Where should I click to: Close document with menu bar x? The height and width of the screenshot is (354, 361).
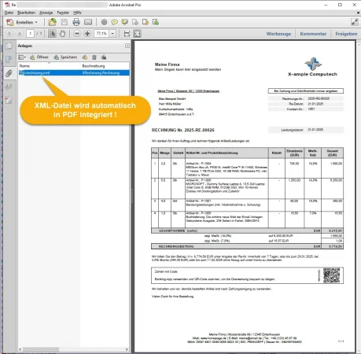point(358,13)
